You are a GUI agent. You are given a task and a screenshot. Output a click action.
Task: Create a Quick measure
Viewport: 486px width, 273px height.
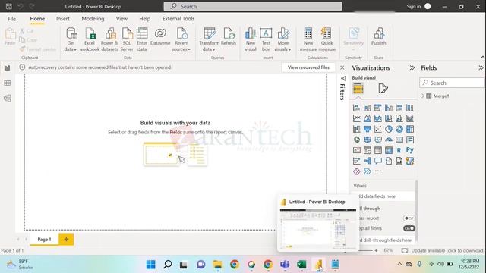pos(327,39)
